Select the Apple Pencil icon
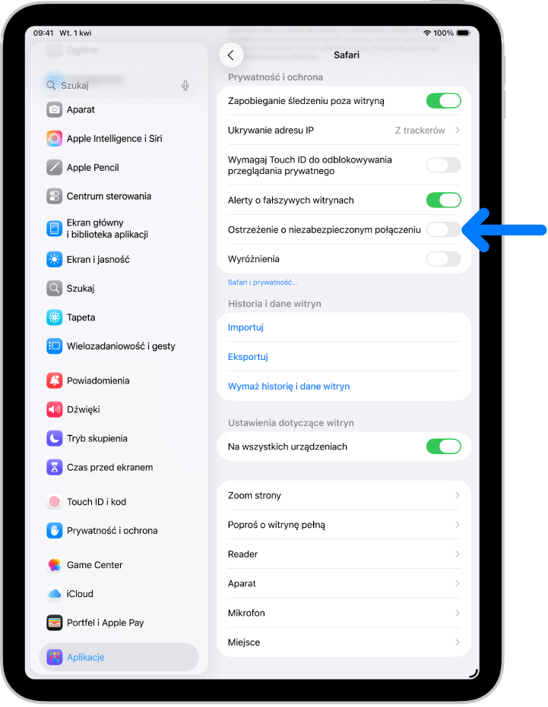The image size is (548, 707). coord(55,167)
